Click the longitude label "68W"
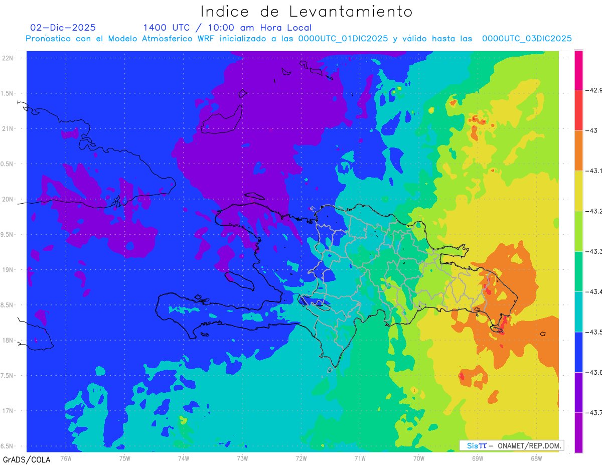Screen dimensions: 602x465 pyautogui.click(x=536, y=458)
